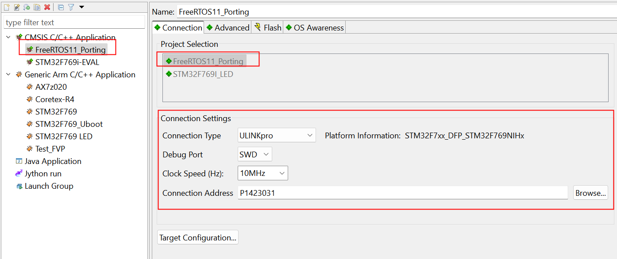Click the Browse button for connection address
617x259 pixels.
pyautogui.click(x=590, y=193)
